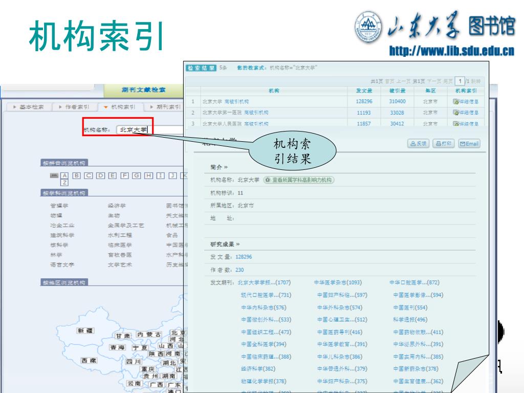Open the 期刊文献检索 tab
The width and height of the screenshot is (524, 393).
click(144, 90)
